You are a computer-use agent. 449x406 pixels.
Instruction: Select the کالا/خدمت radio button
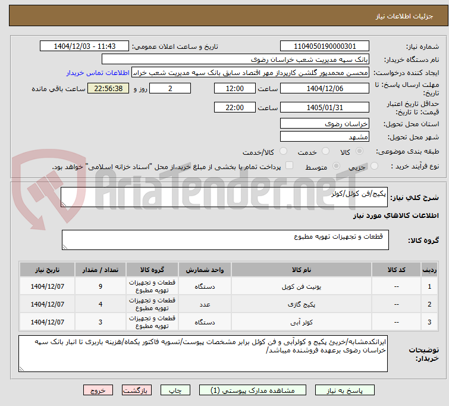pos(283,151)
